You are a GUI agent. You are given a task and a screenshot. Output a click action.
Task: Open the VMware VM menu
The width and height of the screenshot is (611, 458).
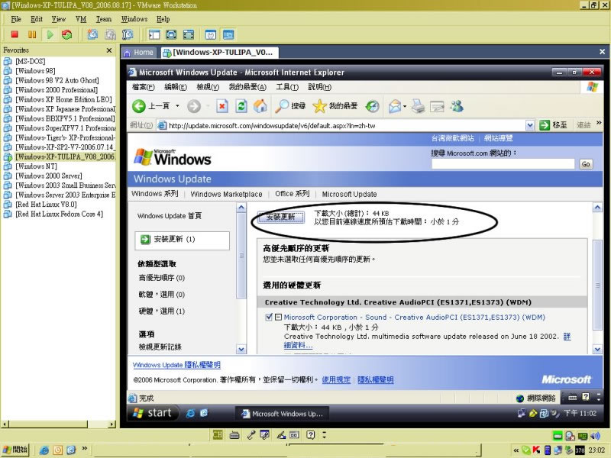click(81, 19)
